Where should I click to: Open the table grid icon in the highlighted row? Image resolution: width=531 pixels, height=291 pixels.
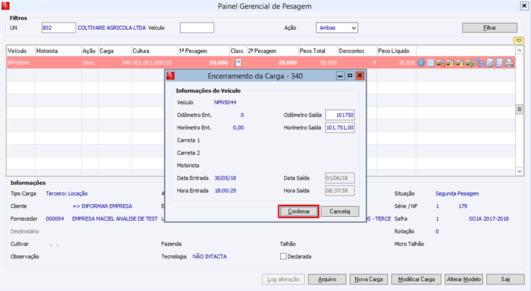coord(431,62)
